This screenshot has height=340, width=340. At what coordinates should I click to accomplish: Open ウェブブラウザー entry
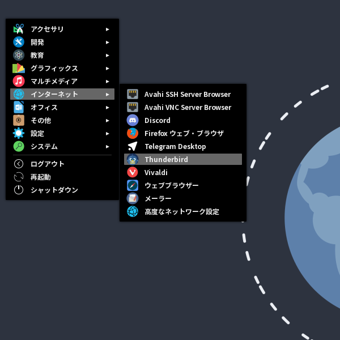pyautogui.click(x=183, y=185)
